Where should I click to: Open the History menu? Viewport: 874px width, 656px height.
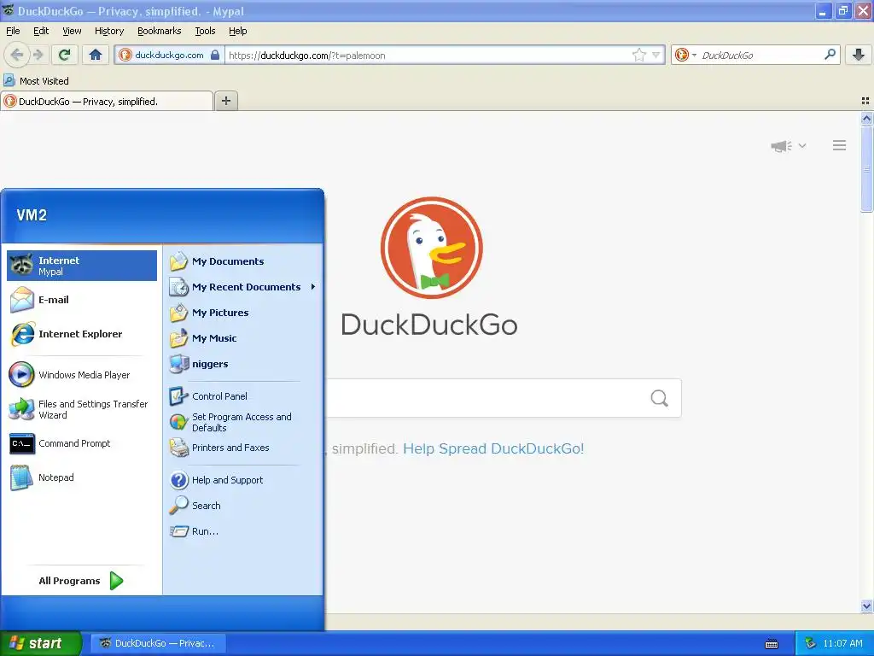(109, 31)
